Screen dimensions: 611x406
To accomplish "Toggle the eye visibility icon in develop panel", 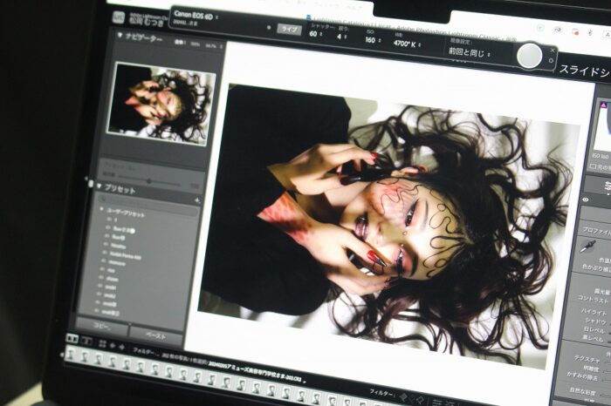I will coord(586,200).
